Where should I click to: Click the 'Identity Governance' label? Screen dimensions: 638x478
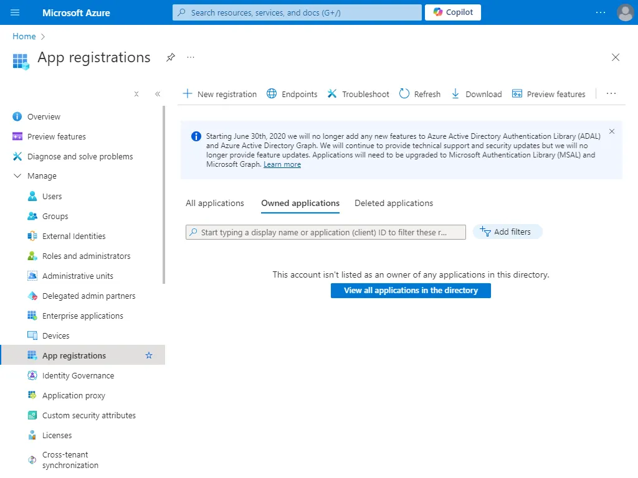(78, 375)
